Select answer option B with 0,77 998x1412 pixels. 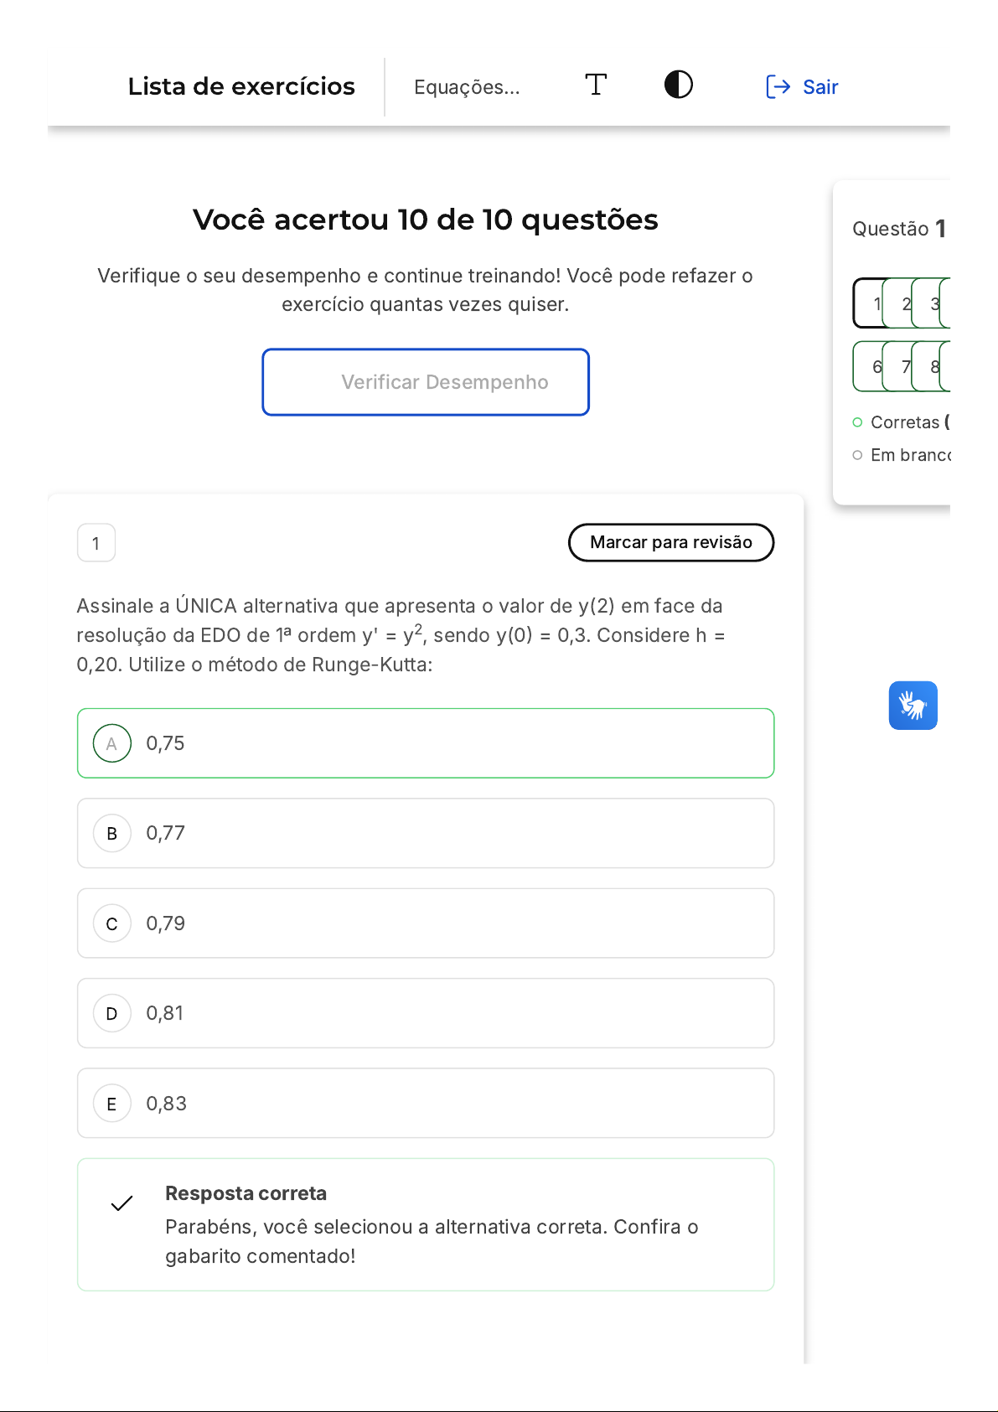(x=425, y=833)
